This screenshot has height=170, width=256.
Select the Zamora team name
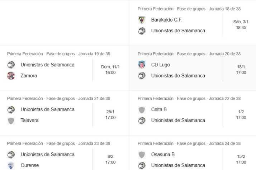coord(29,76)
